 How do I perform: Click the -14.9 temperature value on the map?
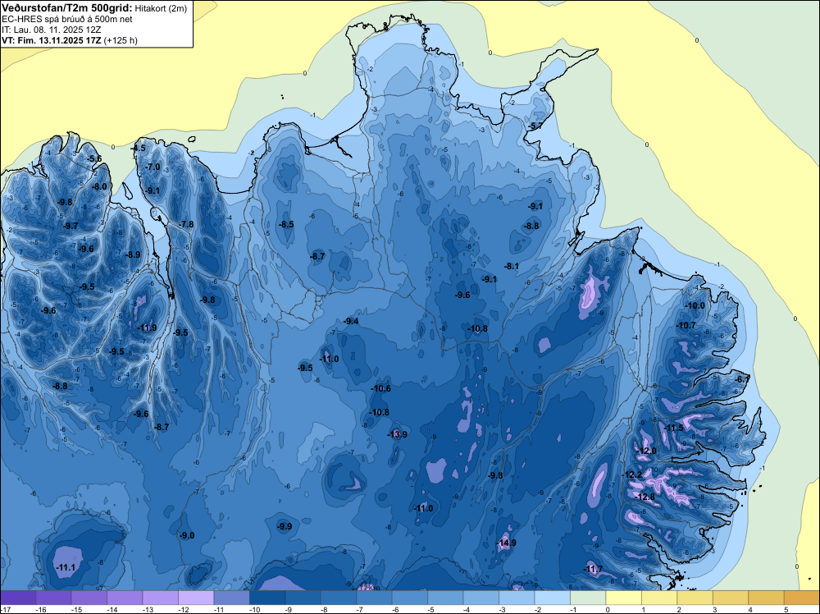coord(506,543)
